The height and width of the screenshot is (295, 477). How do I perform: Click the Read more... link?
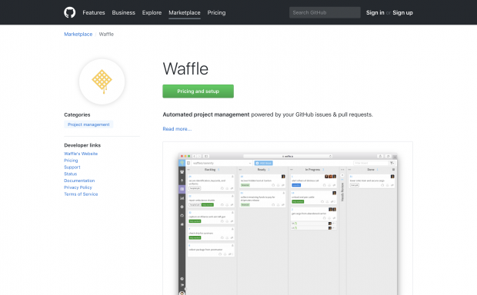tap(177, 129)
